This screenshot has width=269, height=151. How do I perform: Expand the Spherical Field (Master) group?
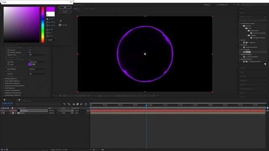pyautogui.click(x=4, y=93)
